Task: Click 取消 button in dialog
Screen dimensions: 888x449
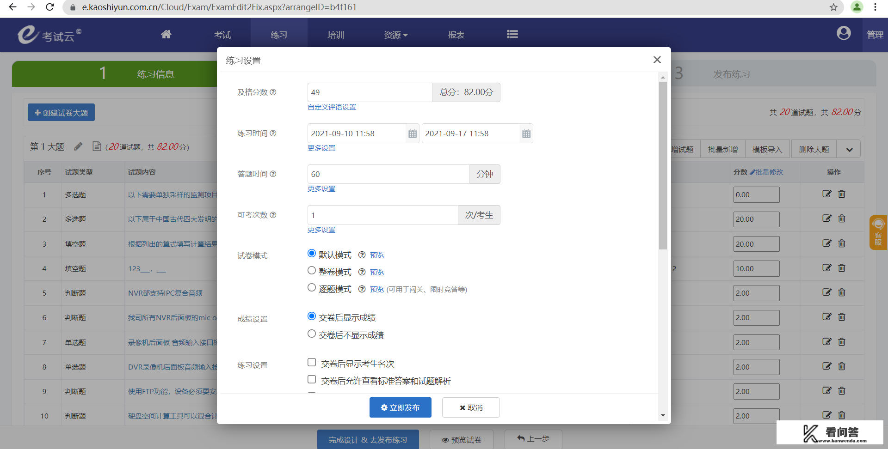Action: (471, 407)
